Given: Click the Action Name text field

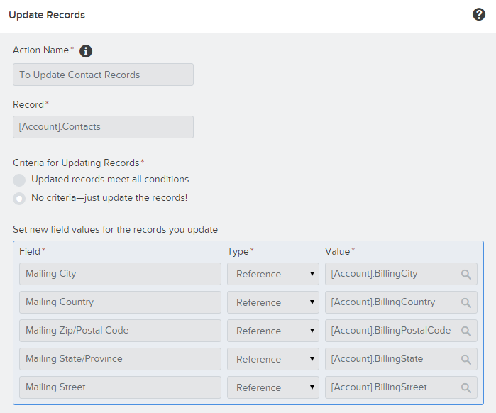Looking at the screenshot, I should (103, 75).
